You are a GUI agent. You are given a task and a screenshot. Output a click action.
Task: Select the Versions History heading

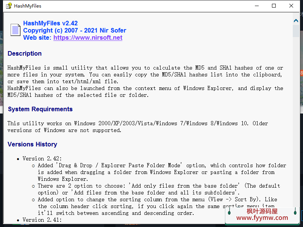[x=32, y=144]
